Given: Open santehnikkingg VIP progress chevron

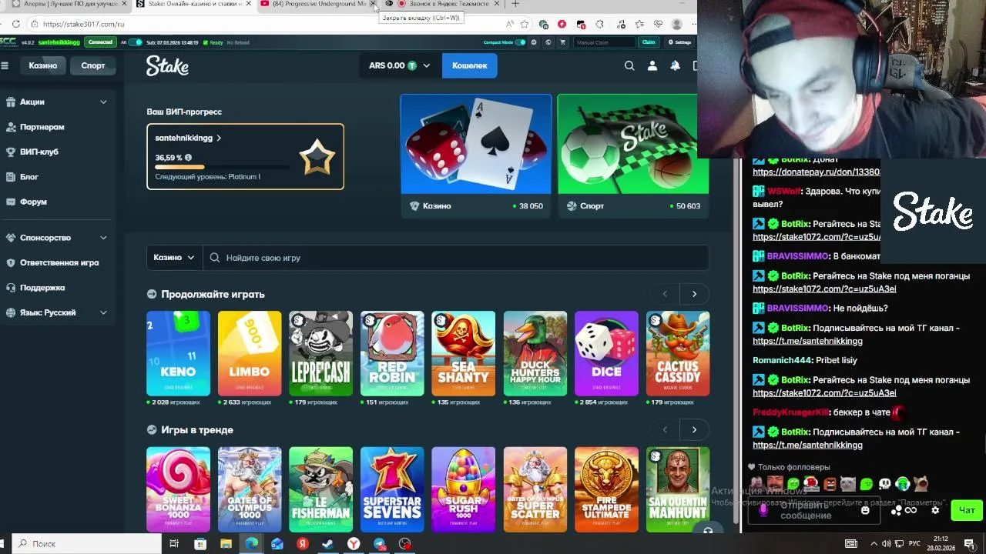Looking at the screenshot, I should point(219,138).
